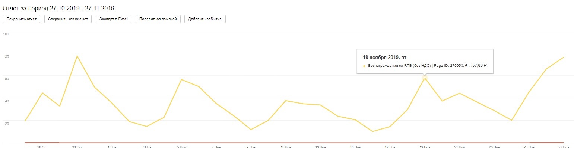Image resolution: width=574 pixels, height=154 pixels.
Task: Click the "3 Ноя" x-axis label
Action: [146, 147]
